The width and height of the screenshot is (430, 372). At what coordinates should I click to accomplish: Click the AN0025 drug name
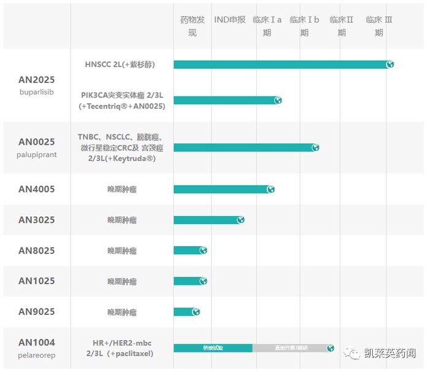[36, 142]
